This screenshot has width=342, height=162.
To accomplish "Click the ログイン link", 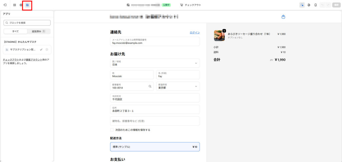I will click(x=194, y=33).
